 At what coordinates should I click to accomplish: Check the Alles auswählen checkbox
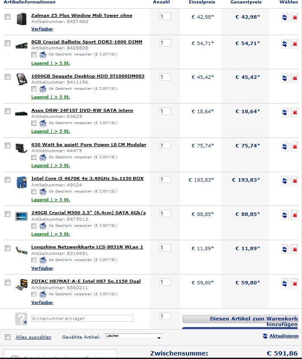7,337
